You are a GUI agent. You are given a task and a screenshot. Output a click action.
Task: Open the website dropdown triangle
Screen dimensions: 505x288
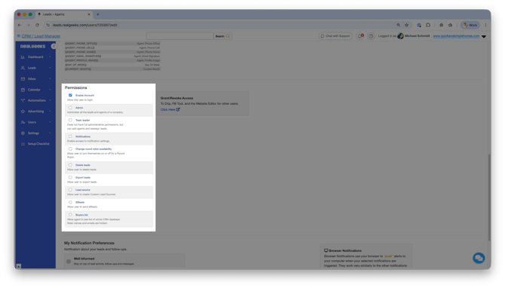pos(484,36)
